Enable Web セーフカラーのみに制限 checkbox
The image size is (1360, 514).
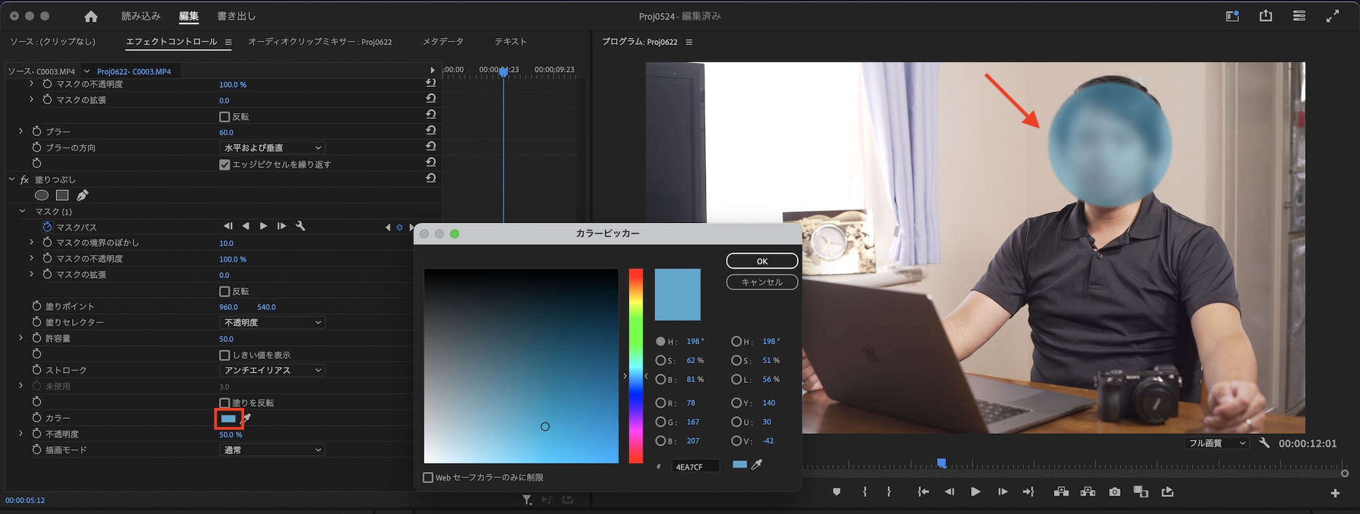[428, 478]
